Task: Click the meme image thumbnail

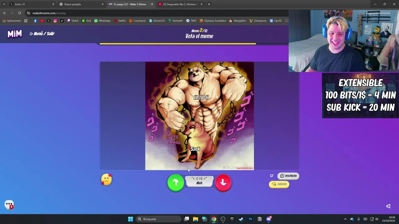Action: (x=199, y=116)
